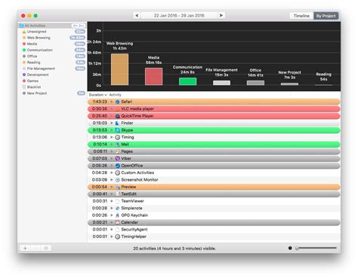The height and width of the screenshot is (278, 358).
Task: Click the date range 22 Jan – 29 Jan
Action: pos(179,15)
